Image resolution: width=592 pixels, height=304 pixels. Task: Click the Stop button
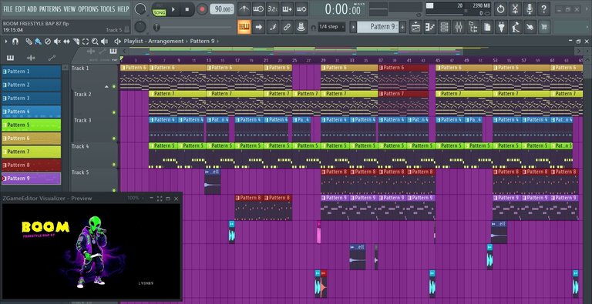point(187,9)
